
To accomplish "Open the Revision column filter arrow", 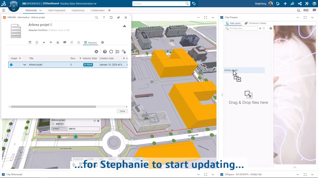I will click(x=80, y=58).
